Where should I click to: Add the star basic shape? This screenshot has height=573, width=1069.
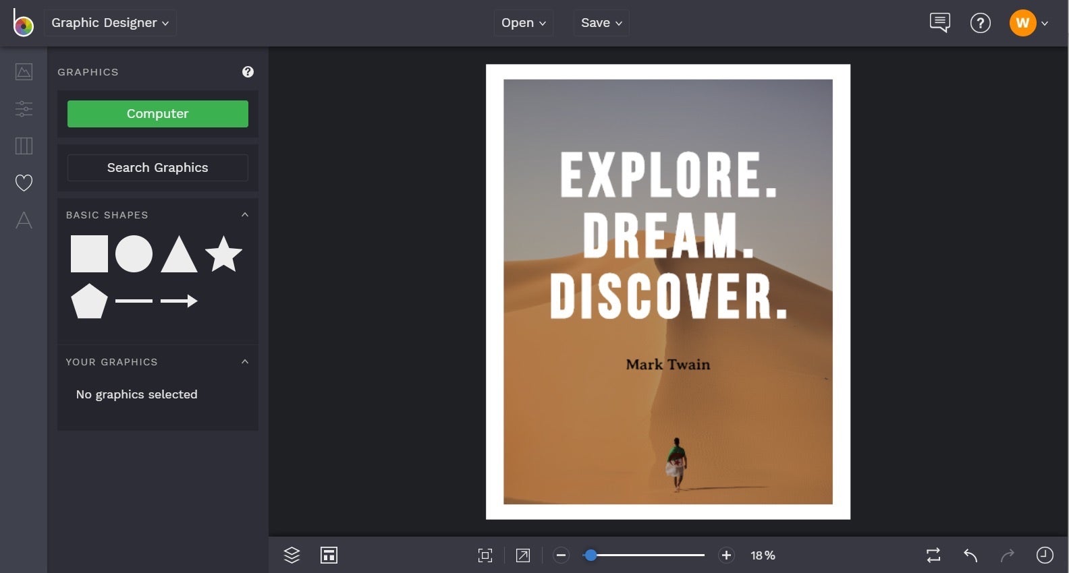pyautogui.click(x=223, y=253)
